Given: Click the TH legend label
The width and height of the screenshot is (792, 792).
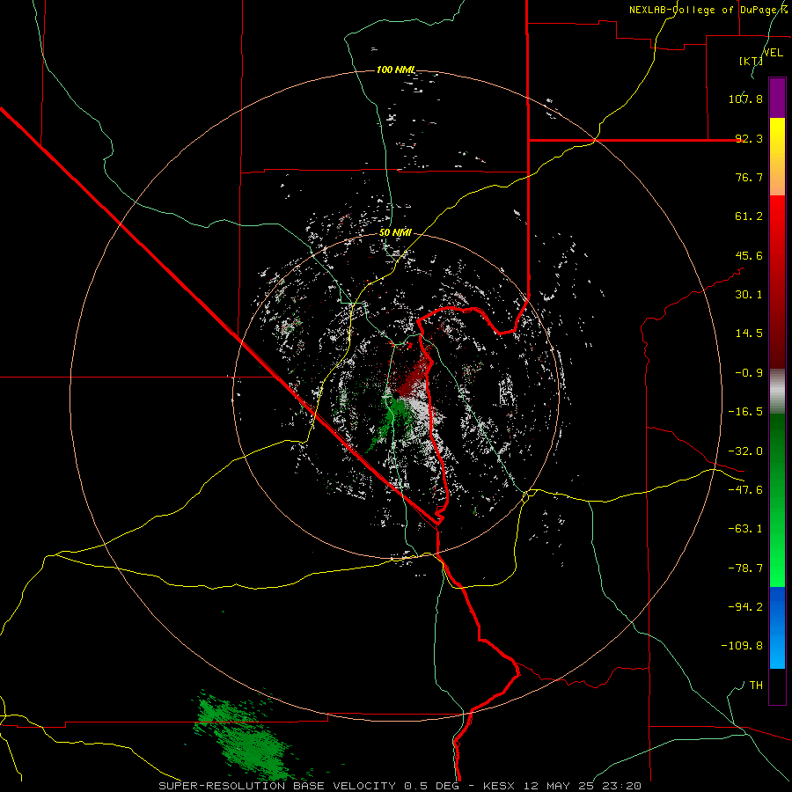Looking at the screenshot, I should coord(756,685).
